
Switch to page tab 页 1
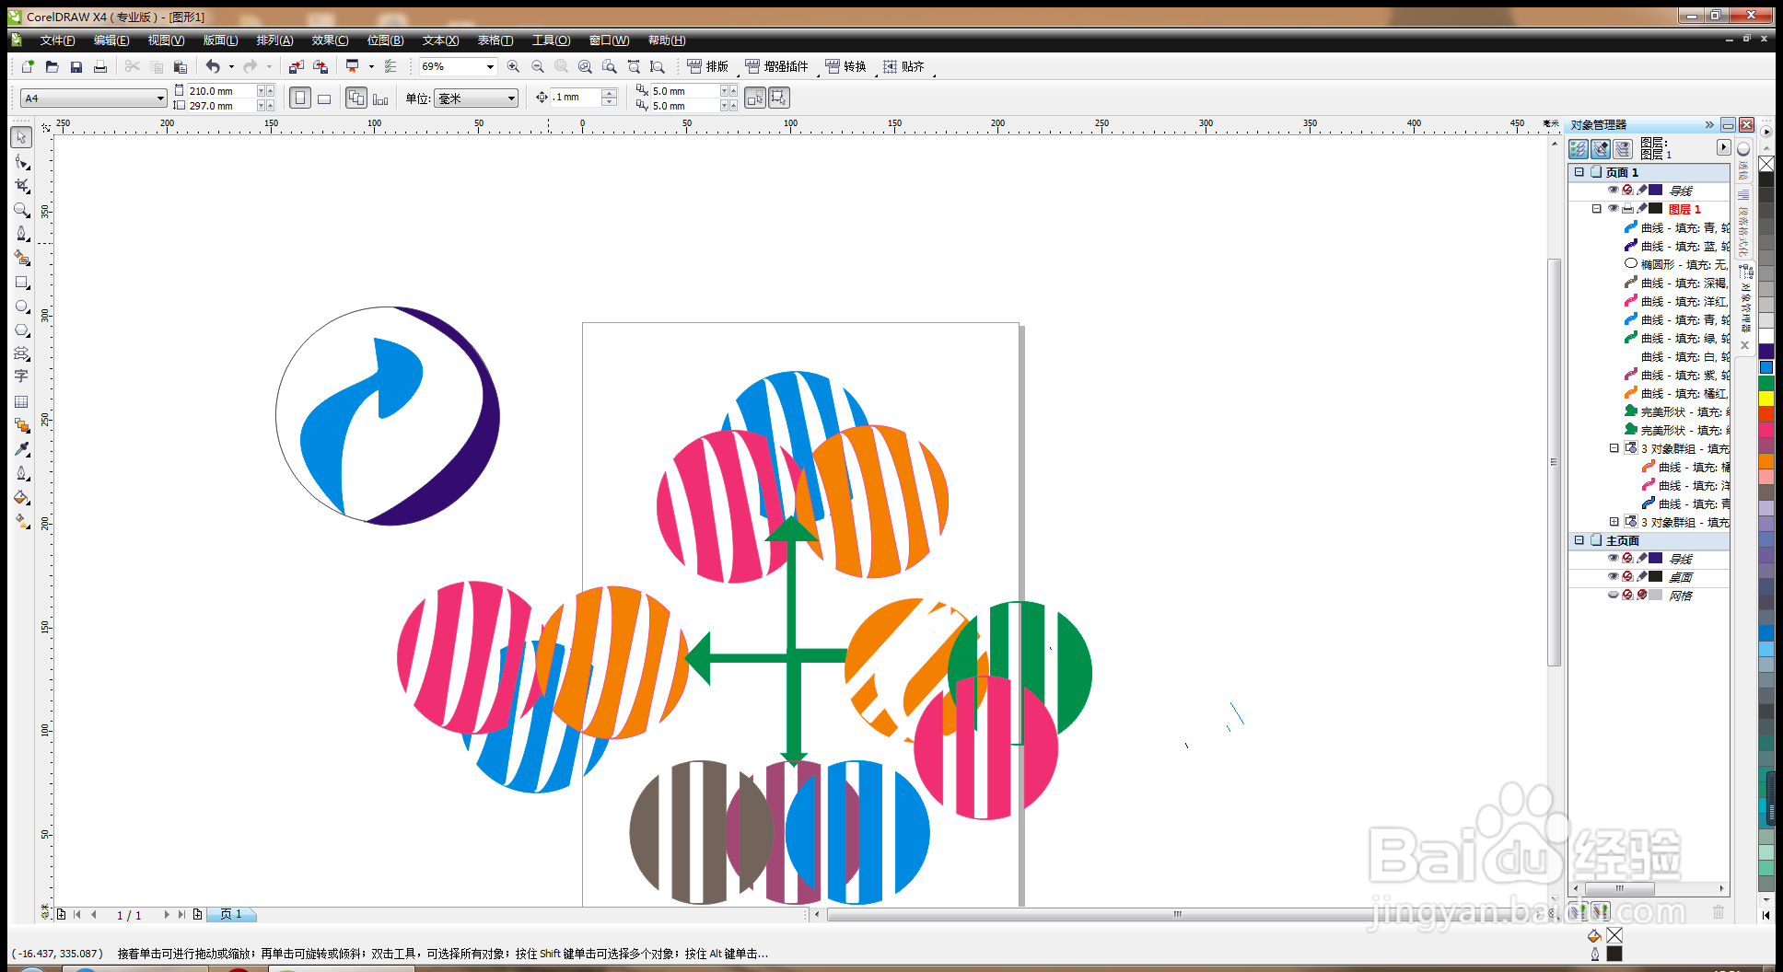click(x=231, y=914)
